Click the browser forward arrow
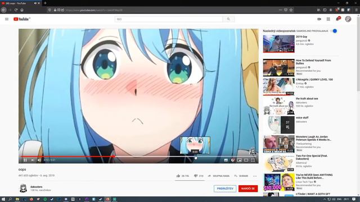 10,10
